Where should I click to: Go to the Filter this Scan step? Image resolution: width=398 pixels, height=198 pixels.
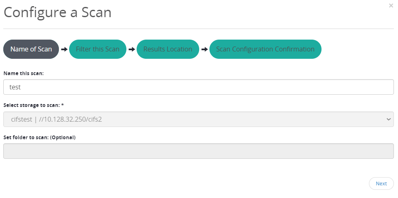[x=97, y=49]
